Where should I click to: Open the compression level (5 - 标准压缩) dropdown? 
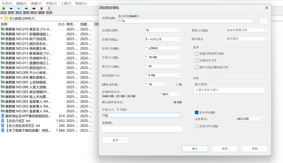(x=163, y=39)
